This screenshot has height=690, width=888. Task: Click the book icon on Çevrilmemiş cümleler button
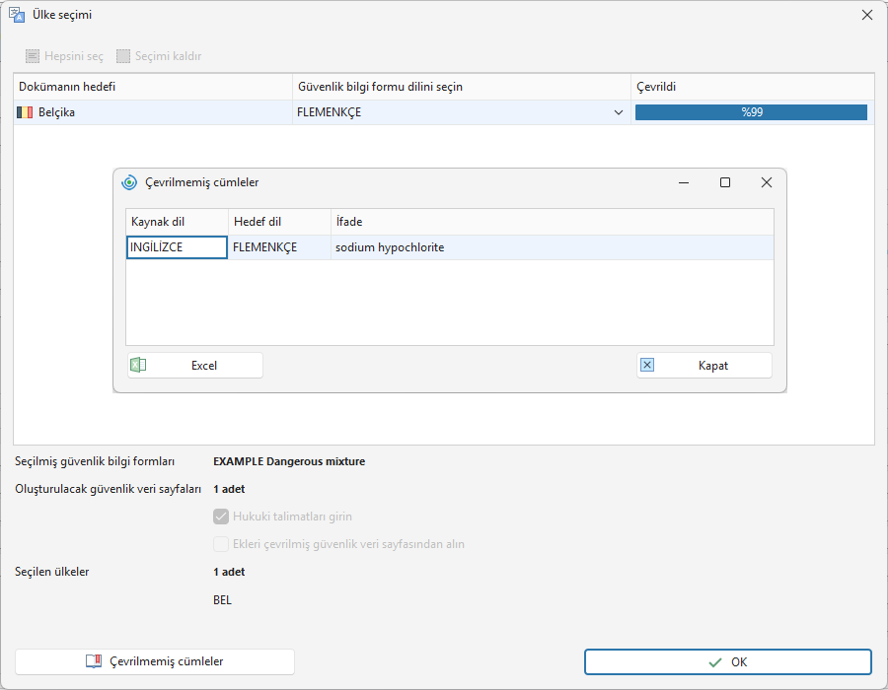click(x=94, y=661)
